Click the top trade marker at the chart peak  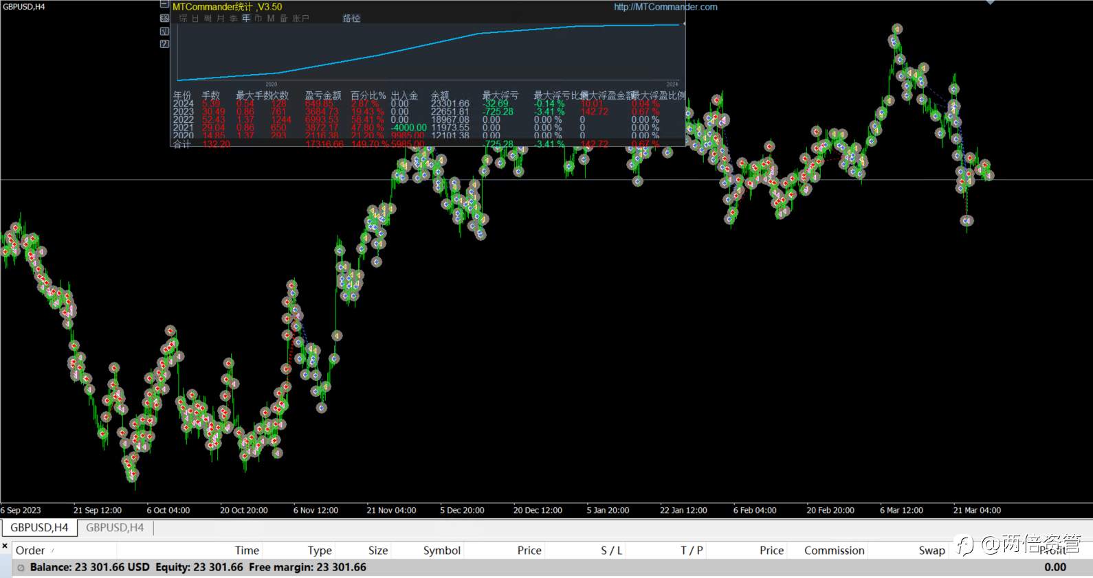(896, 29)
